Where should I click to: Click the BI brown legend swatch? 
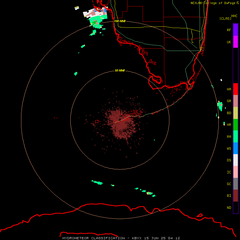[235, 196]
